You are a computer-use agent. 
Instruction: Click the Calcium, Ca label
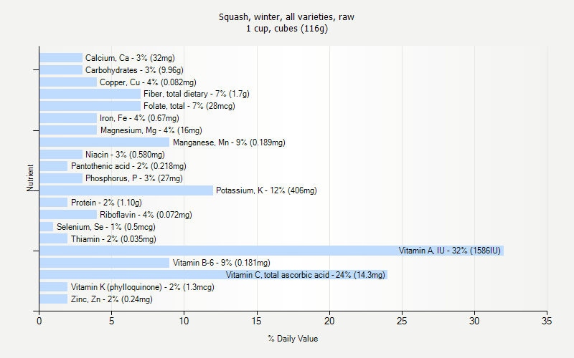coord(130,58)
